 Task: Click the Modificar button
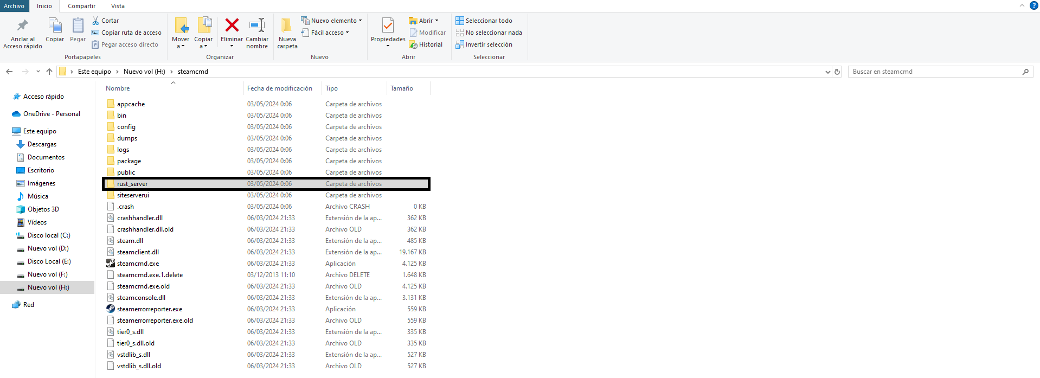(427, 33)
